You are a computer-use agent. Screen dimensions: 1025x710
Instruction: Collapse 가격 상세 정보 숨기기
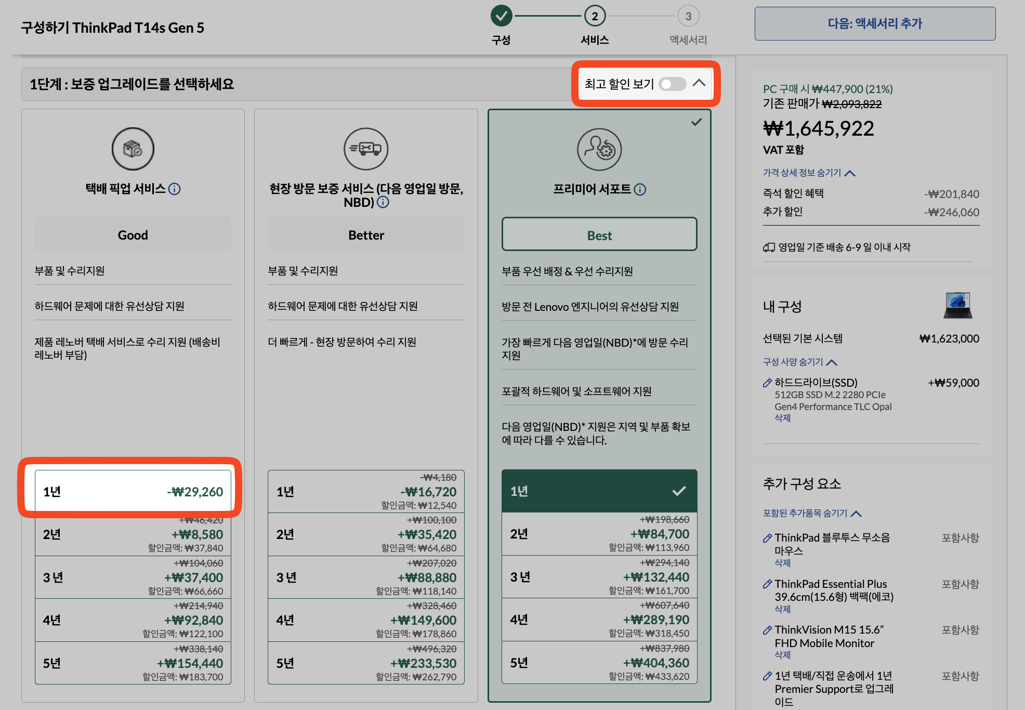click(808, 173)
